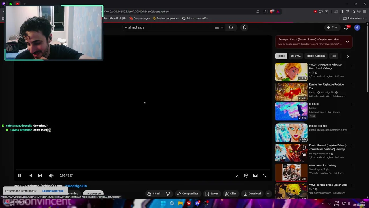Skip to the next video
Image resolution: width=369 pixels, height=208 pixels.
point(40,176)
